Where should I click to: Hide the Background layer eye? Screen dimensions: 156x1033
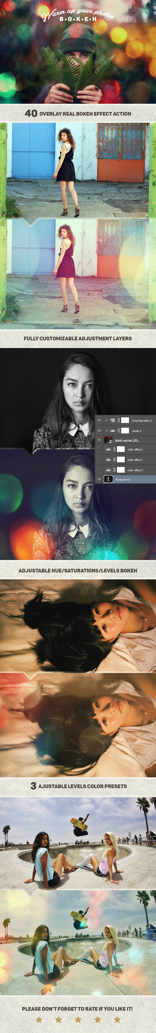99,479
